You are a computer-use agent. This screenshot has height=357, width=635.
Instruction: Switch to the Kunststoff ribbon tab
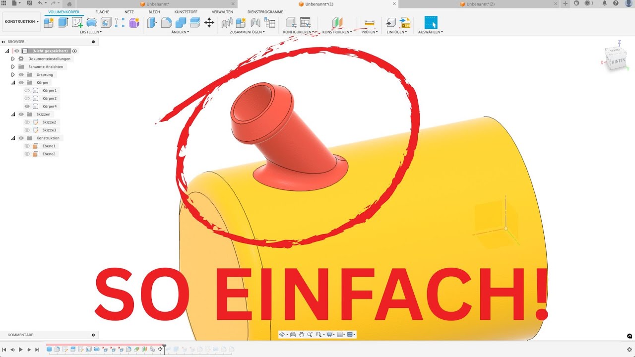[x=186, y=11]
